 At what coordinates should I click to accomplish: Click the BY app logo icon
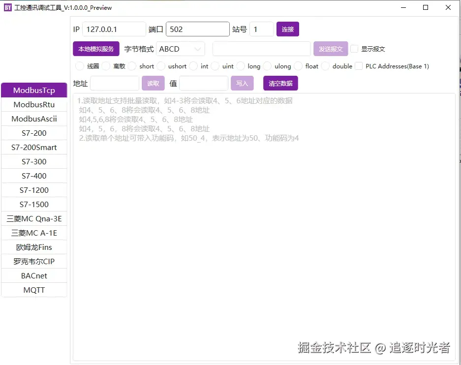tap(8, 7)
